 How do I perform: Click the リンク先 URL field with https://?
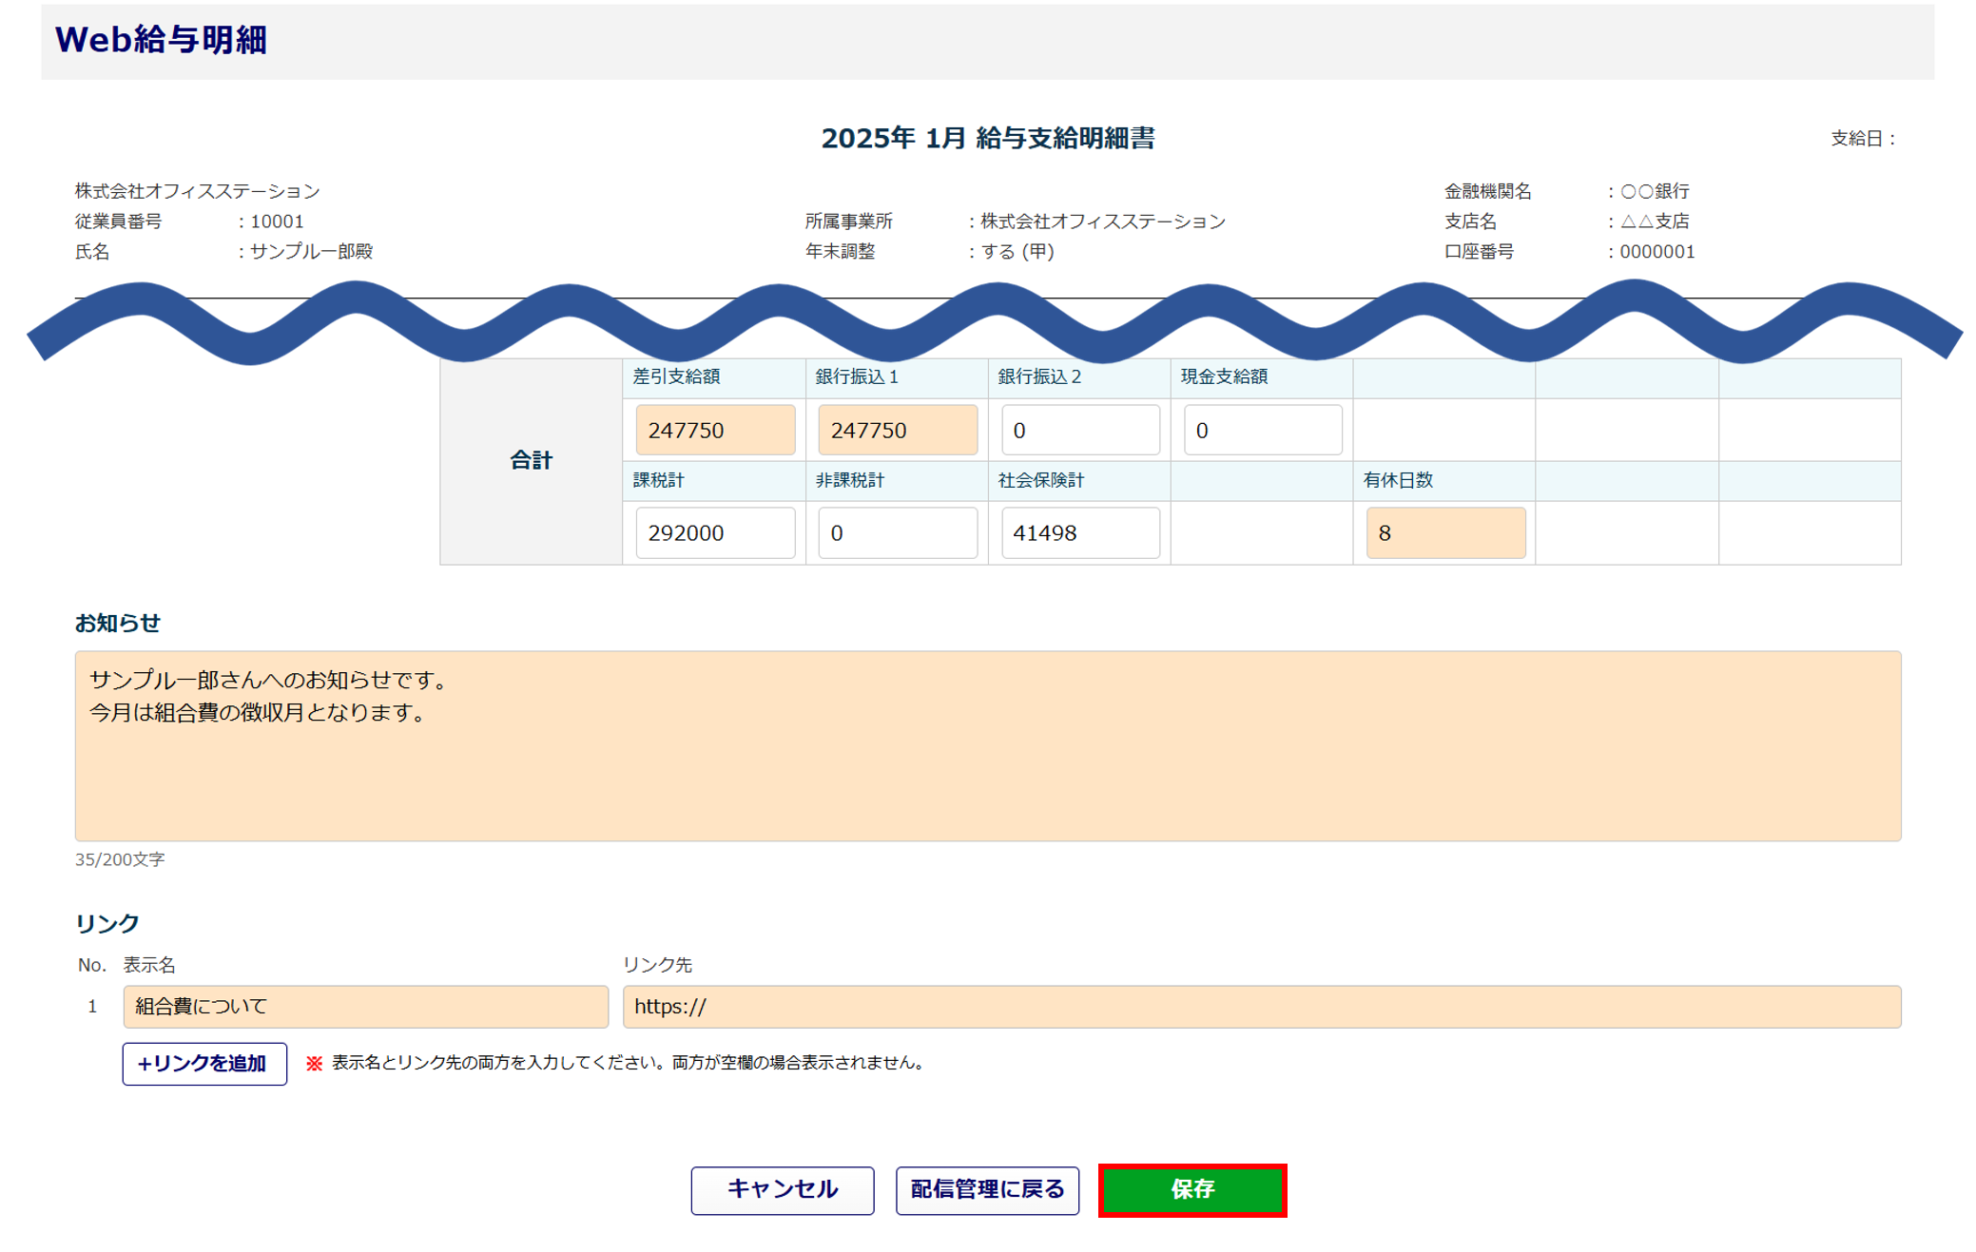1261,1006
